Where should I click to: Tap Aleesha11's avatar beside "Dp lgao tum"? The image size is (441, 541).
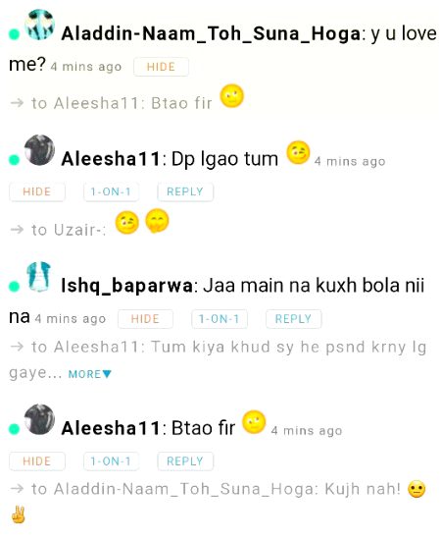point(39,150)
